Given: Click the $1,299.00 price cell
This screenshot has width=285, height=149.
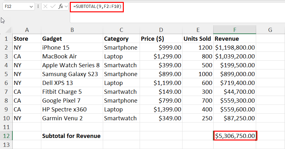Looking at the screenshot, I should [161, 57].
